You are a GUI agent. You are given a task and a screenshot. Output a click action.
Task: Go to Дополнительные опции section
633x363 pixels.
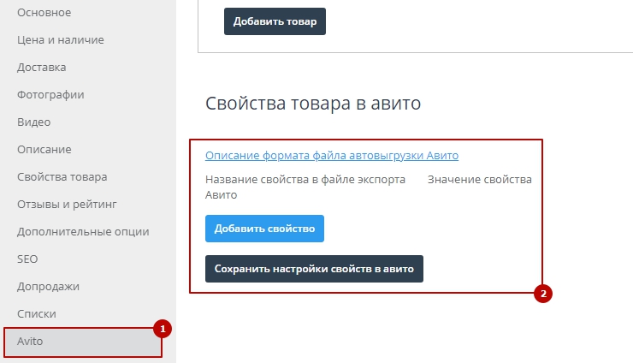point(83,232)
